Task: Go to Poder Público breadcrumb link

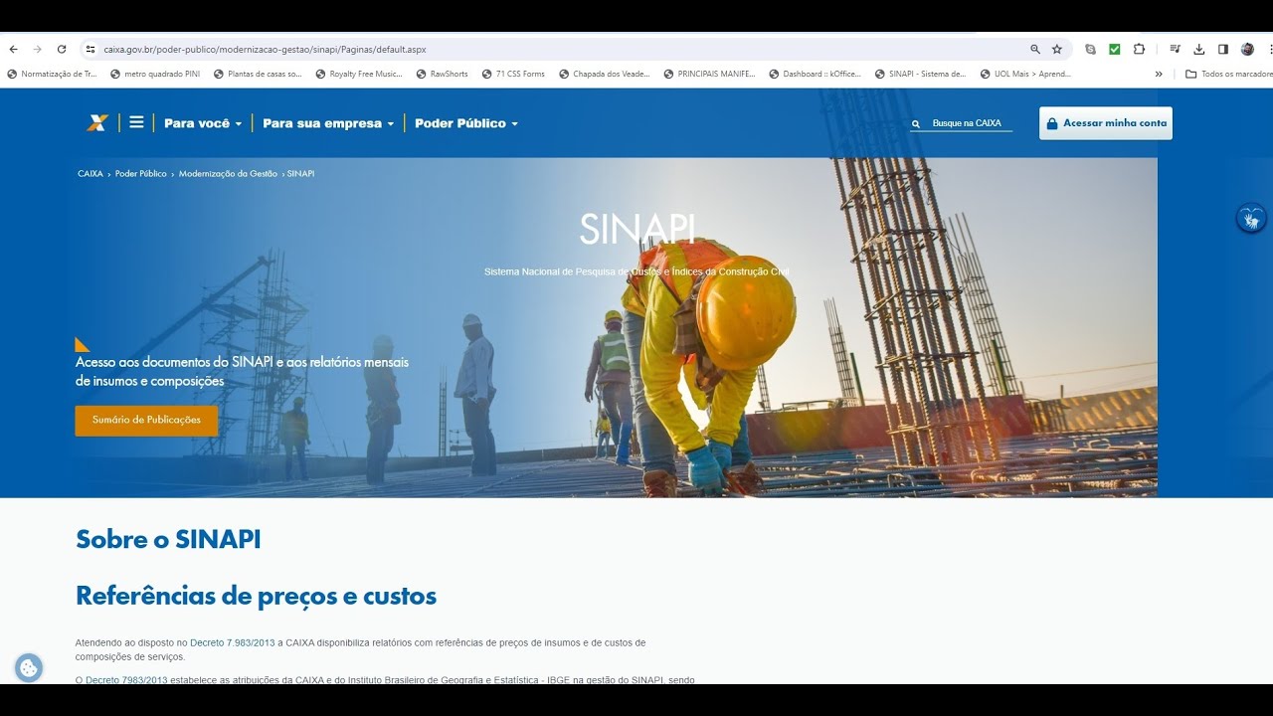Action: (x=141, y=174)
